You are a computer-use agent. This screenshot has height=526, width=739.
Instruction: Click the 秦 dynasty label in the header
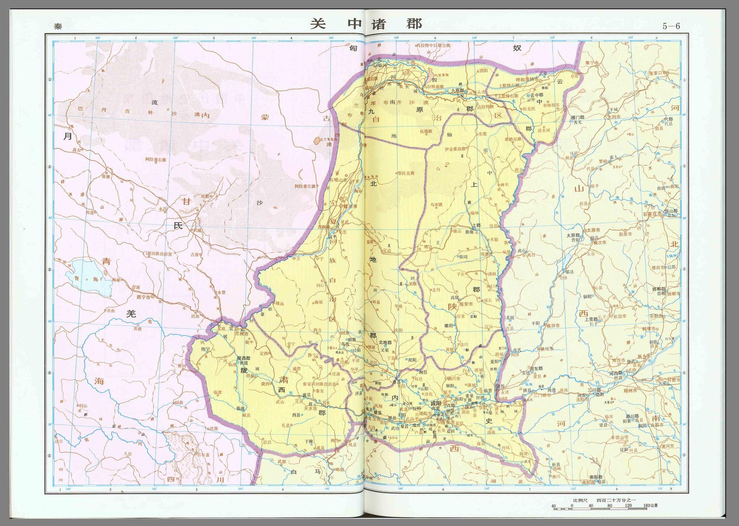[x=58, y=27]
